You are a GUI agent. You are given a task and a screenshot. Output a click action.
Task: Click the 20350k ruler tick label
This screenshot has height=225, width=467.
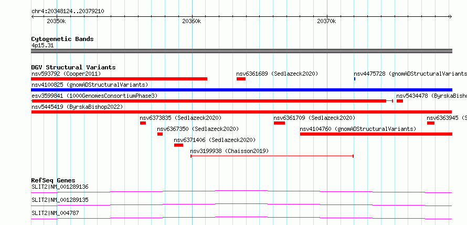click(x=56, y=21)
